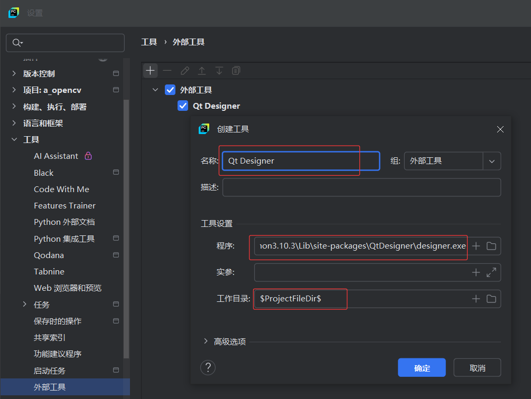
Task: Select 外部工具 in the sidebar
Action: pyautogui.click(x=65, y=387)
